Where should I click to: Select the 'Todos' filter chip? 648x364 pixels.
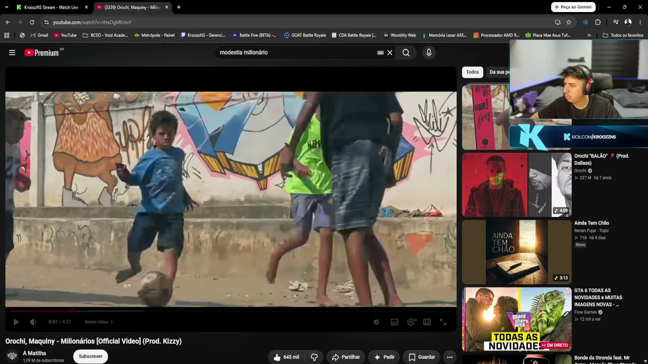click(x=472, y=72)
